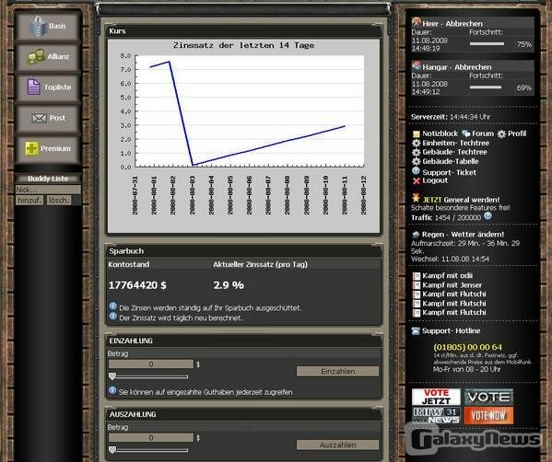Image resolution: width=552 pixels, height=462 pixels.
Task: Click the Einzahlung amount slider handle
Action: [112, 376]
